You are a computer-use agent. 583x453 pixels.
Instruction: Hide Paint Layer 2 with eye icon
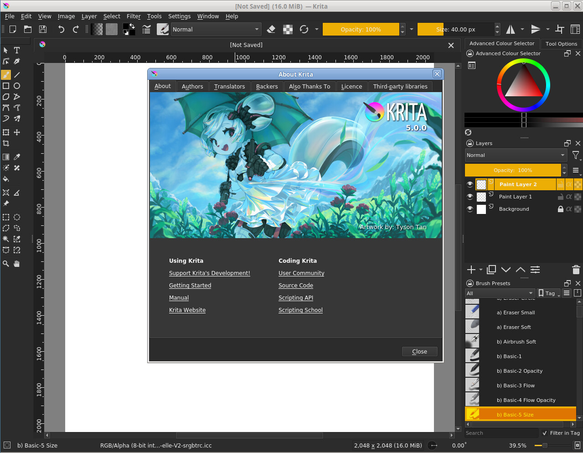[x=470, y=184]
